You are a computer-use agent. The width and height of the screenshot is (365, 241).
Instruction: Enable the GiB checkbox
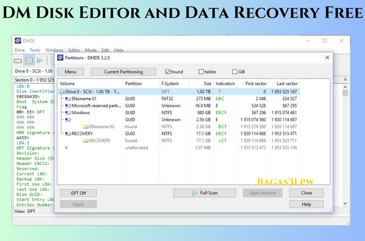point(235,72)
